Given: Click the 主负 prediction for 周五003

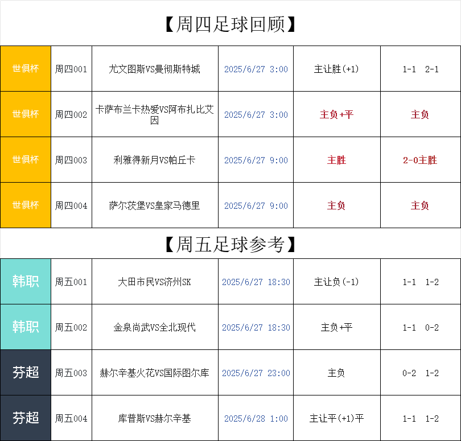Looking at the screenshot, I should 337,373.
